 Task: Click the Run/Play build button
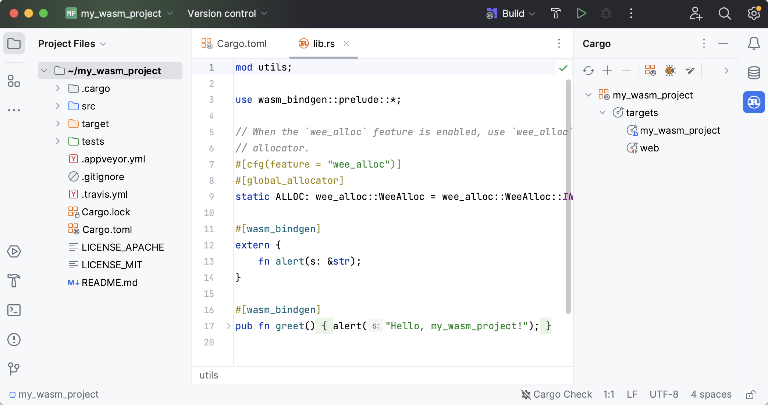[x=582, y=14]
